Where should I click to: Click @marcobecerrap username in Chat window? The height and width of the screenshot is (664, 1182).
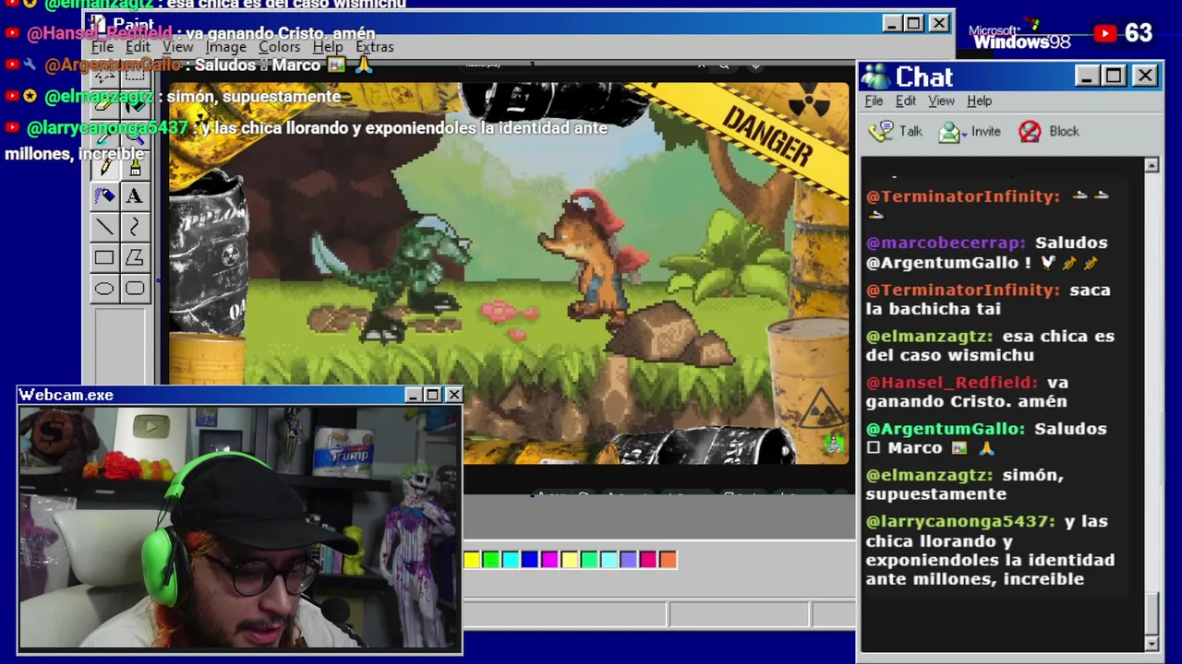tap(947, 243)
